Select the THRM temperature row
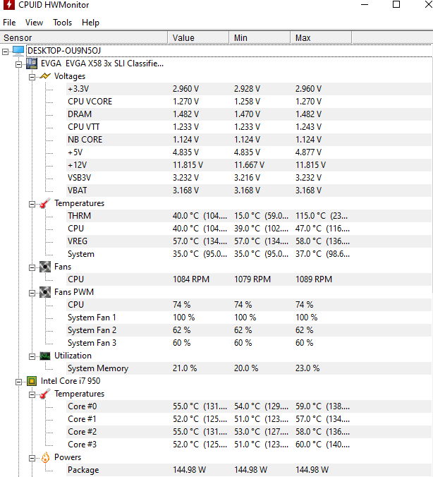The width and height of the screenshot is (433, 477). coord(249,216)
